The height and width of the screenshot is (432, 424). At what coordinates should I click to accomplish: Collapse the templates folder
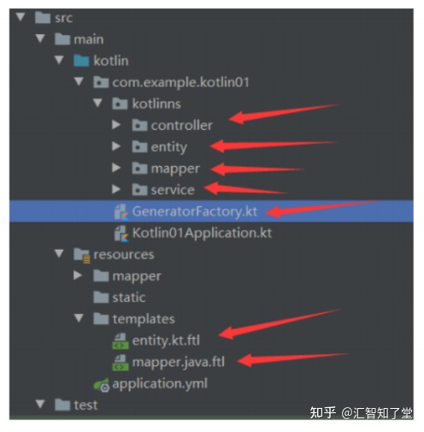tap(79, 318)
